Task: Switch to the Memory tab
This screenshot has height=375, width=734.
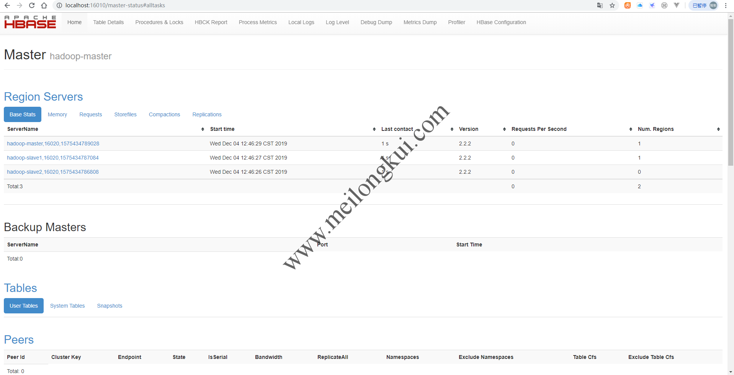Action: pyautogui.click(x=57, y=114)
